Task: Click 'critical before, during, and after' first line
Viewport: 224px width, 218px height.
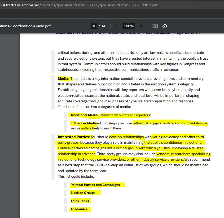Action: point(131,53)
